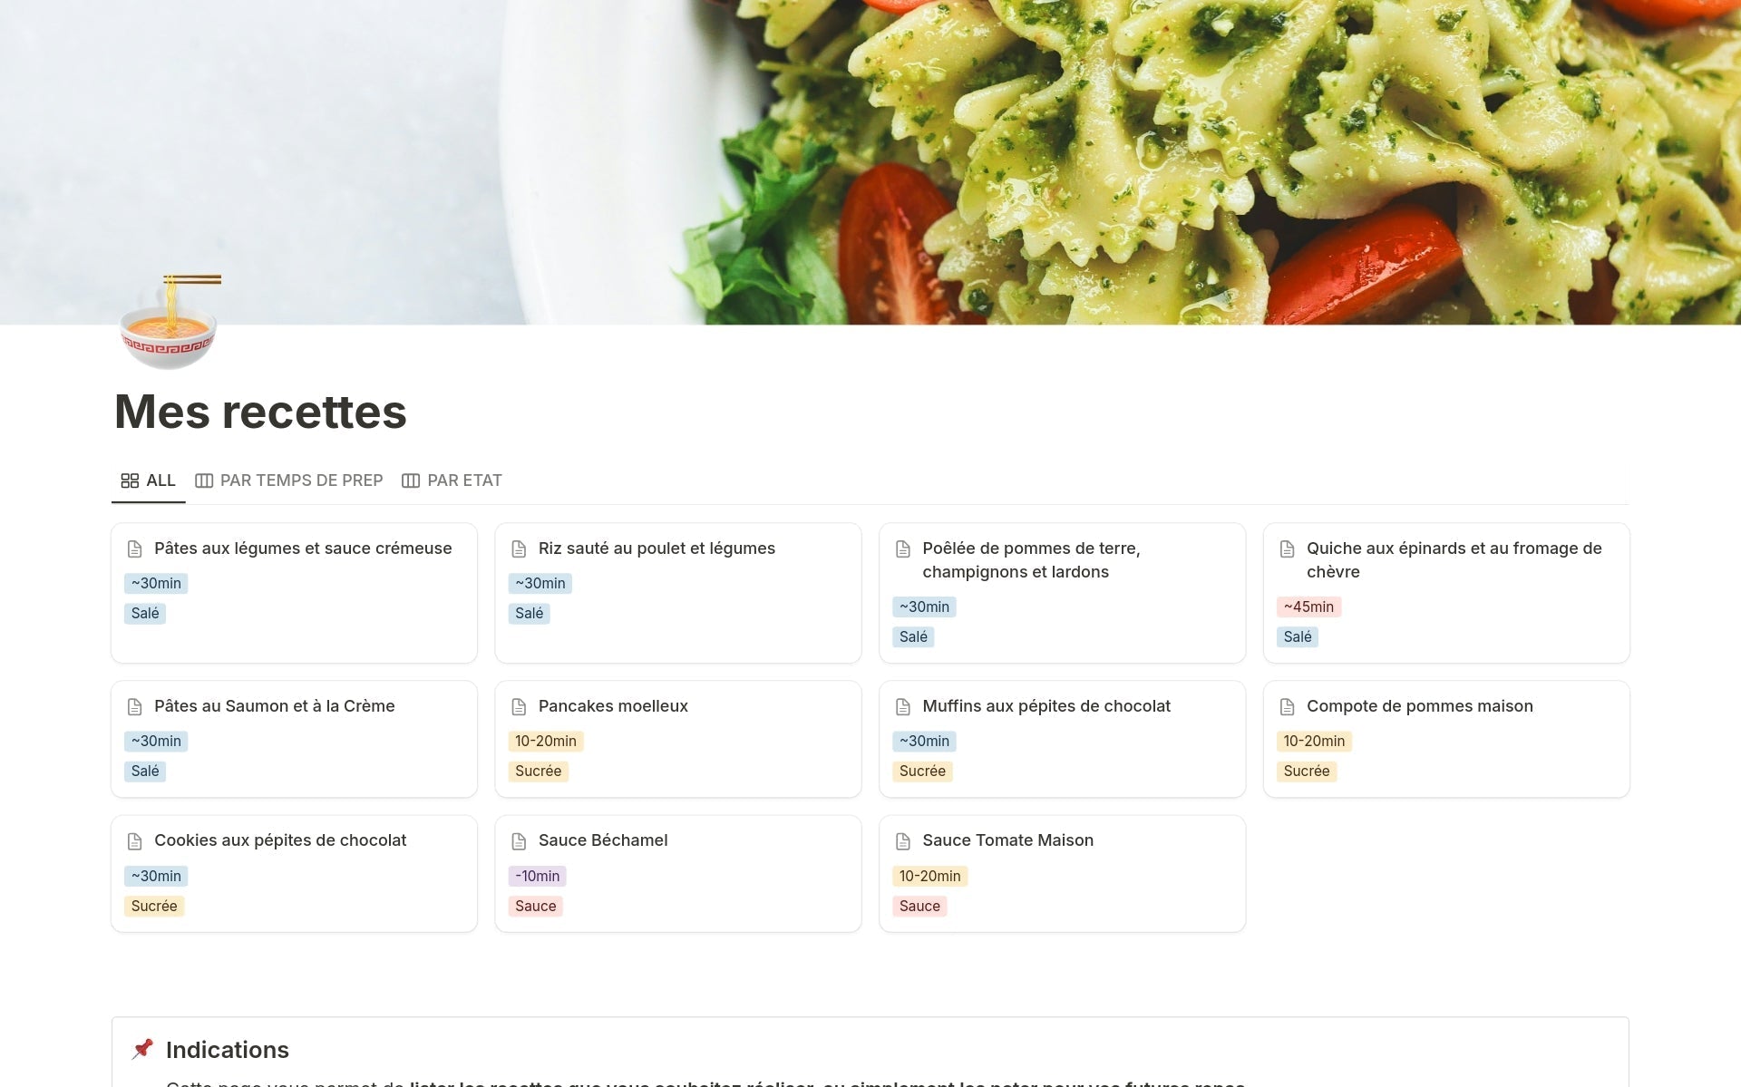This screenshot has height=1087, width=1741.
Task: Click the -10min tag on Sauce Béchamel
Action: tap(537, 877)
